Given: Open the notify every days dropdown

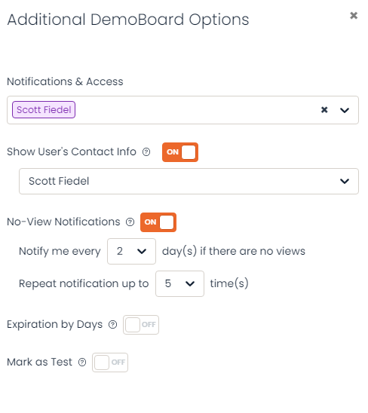Looking at the screenshot, I should coord(131,251).
